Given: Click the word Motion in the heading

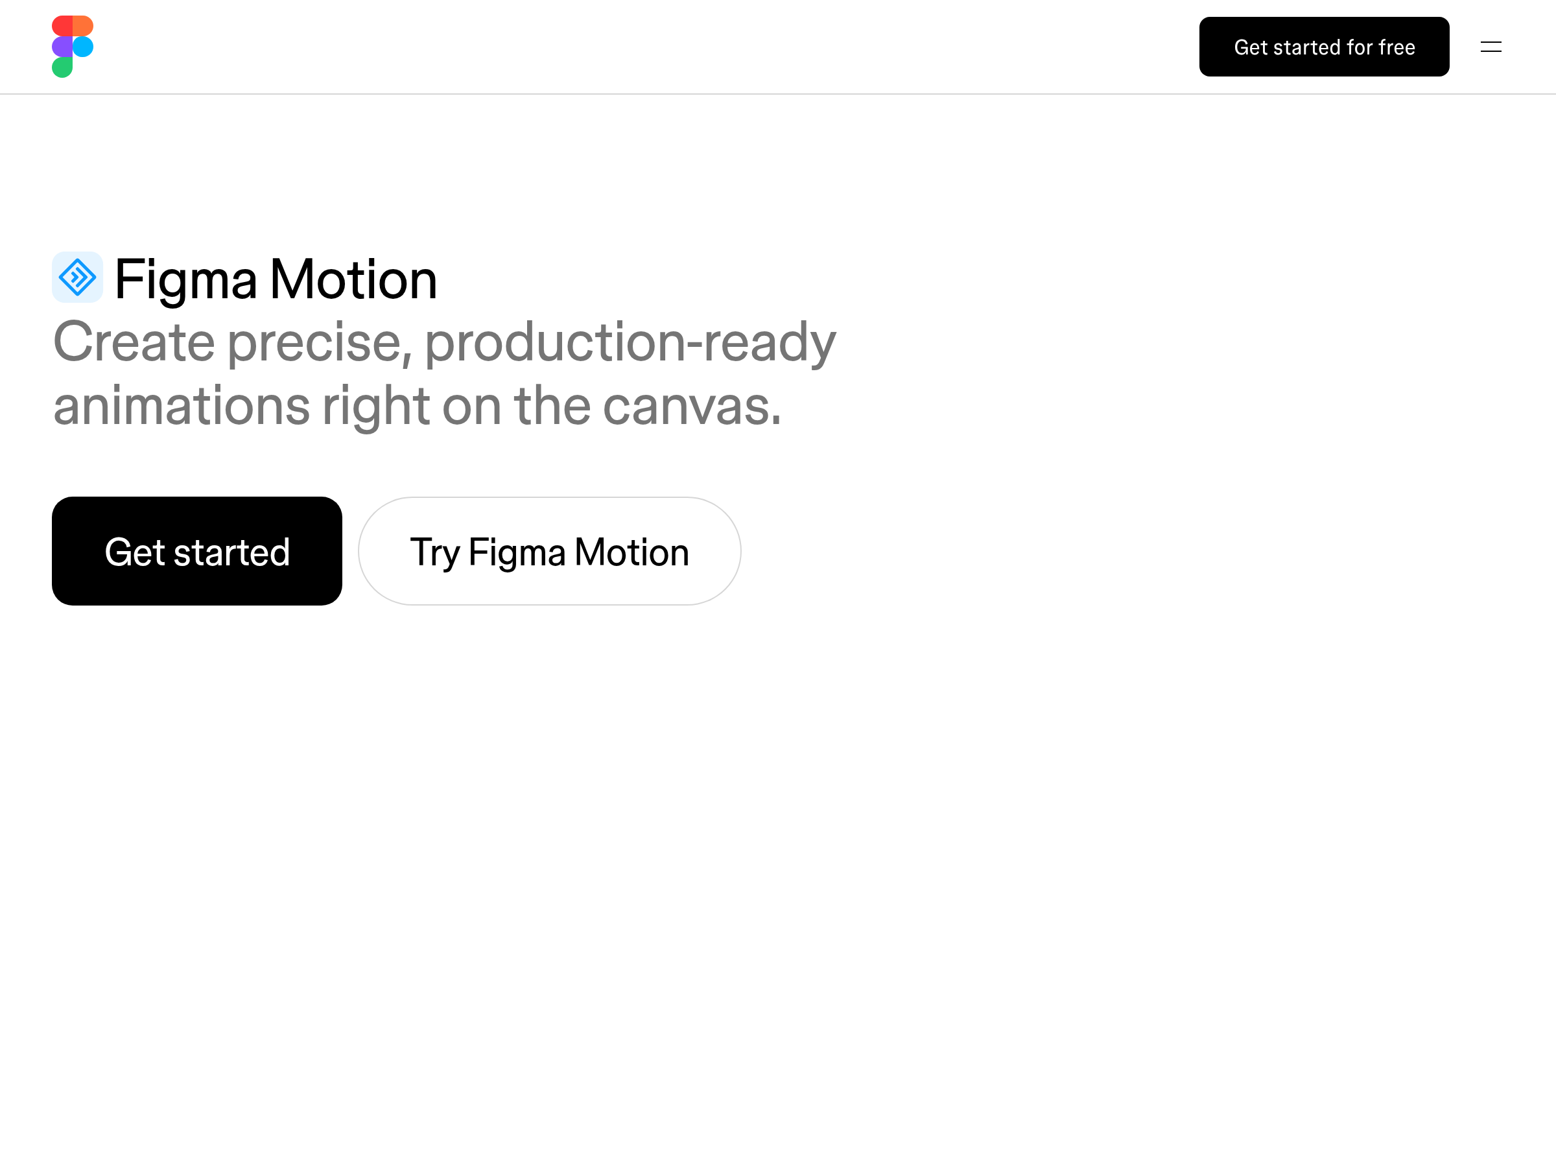Looking at the screenshot, I should (x=354, y=279).
